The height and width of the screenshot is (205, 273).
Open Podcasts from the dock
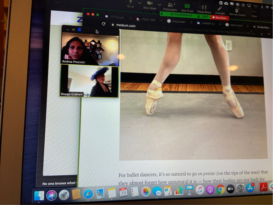210,189
